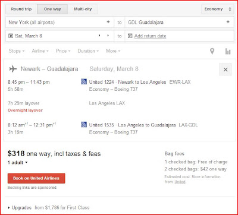Close the flight details with X button
The image size is (238, 215).
point(226,69)
